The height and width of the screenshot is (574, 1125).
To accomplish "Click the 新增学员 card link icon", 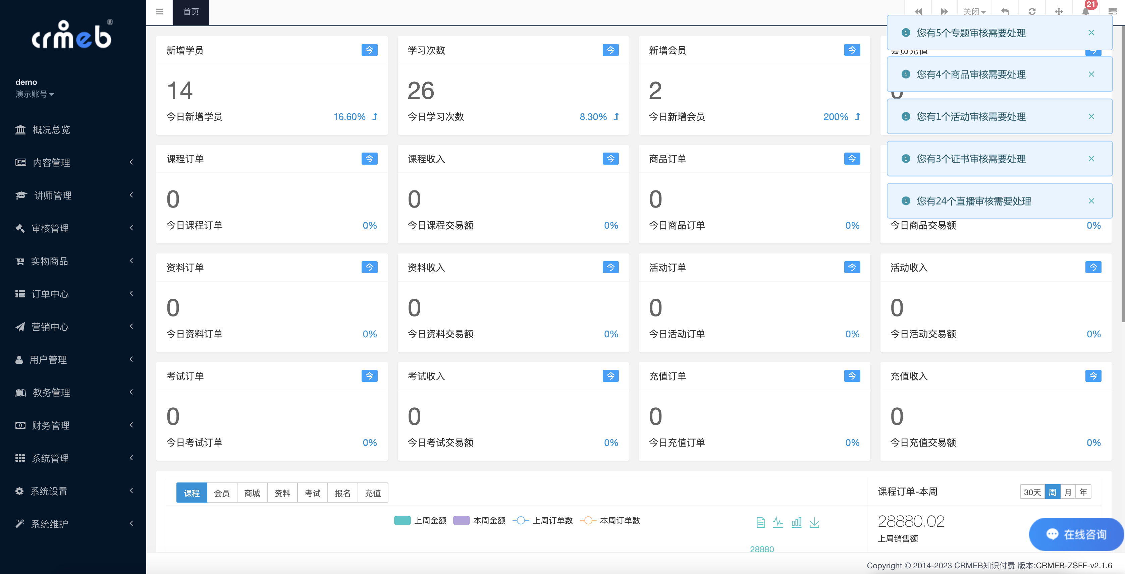I will point(370,50).
